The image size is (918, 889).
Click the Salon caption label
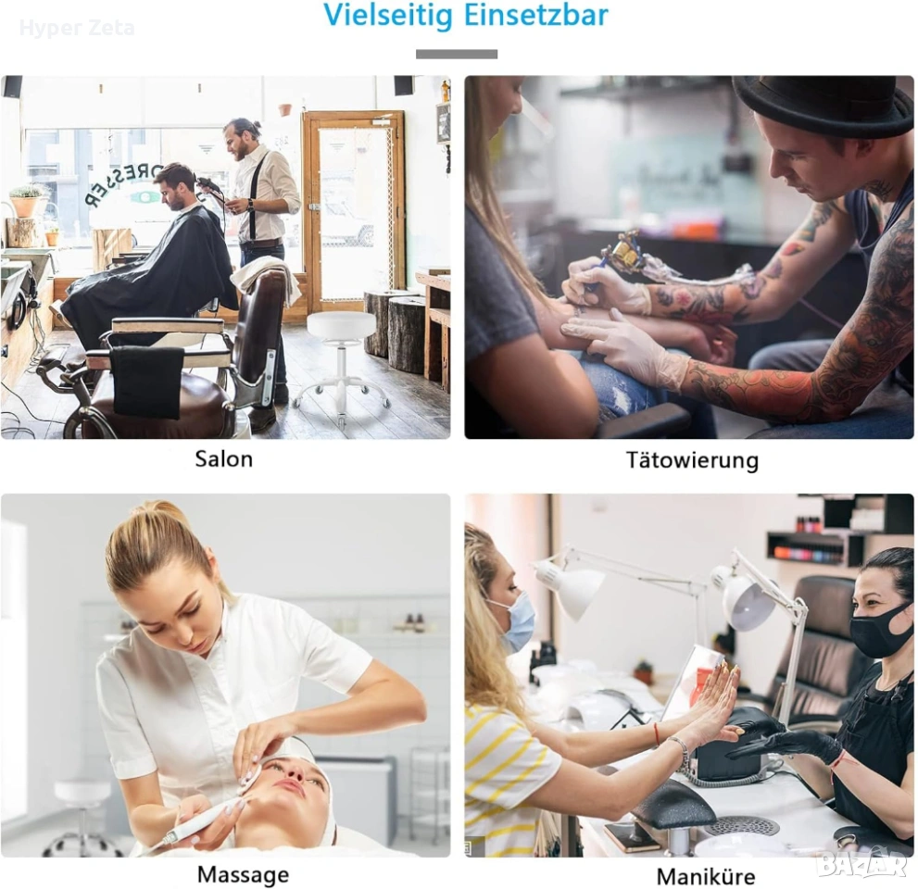pos(223,458)
